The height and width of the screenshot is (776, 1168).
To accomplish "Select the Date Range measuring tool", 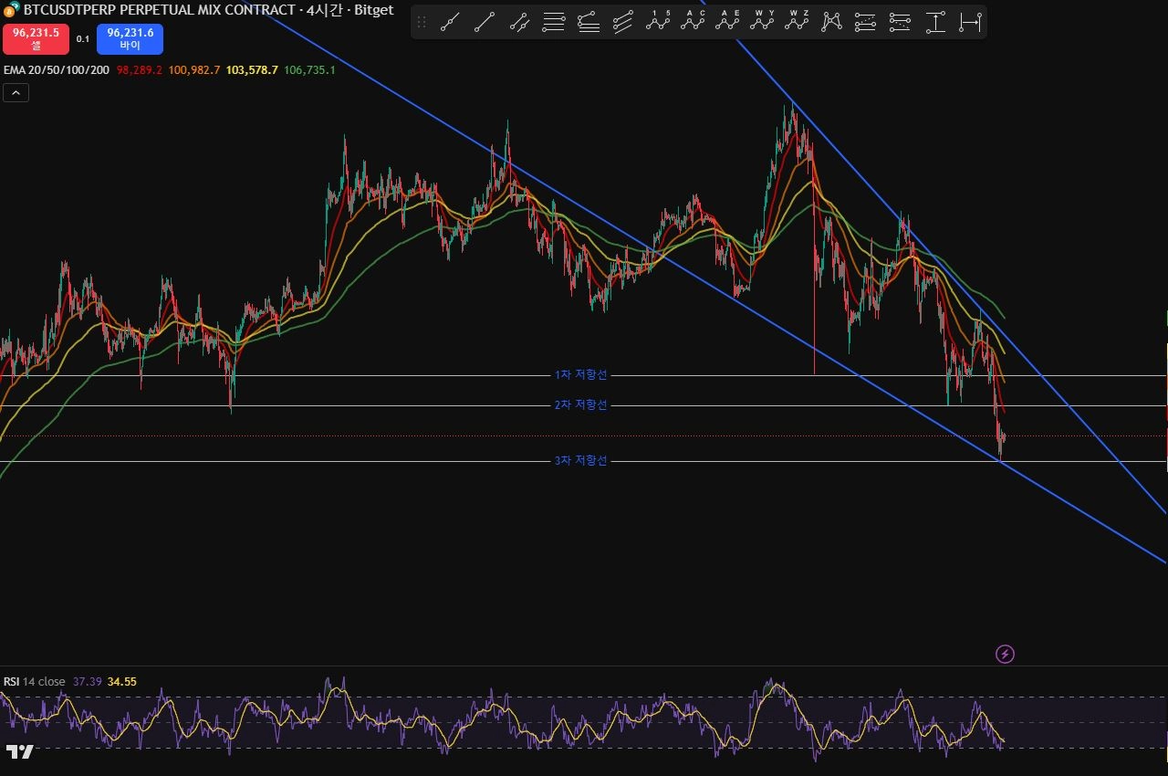I will (970, 22).
